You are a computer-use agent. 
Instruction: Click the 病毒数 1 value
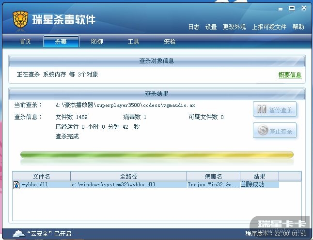(135, 117)
